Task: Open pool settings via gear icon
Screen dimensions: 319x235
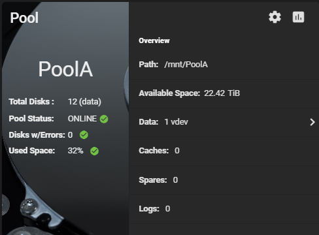Action: 275,17
